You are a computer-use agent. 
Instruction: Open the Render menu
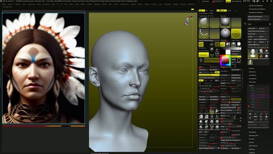pos(133,4)
